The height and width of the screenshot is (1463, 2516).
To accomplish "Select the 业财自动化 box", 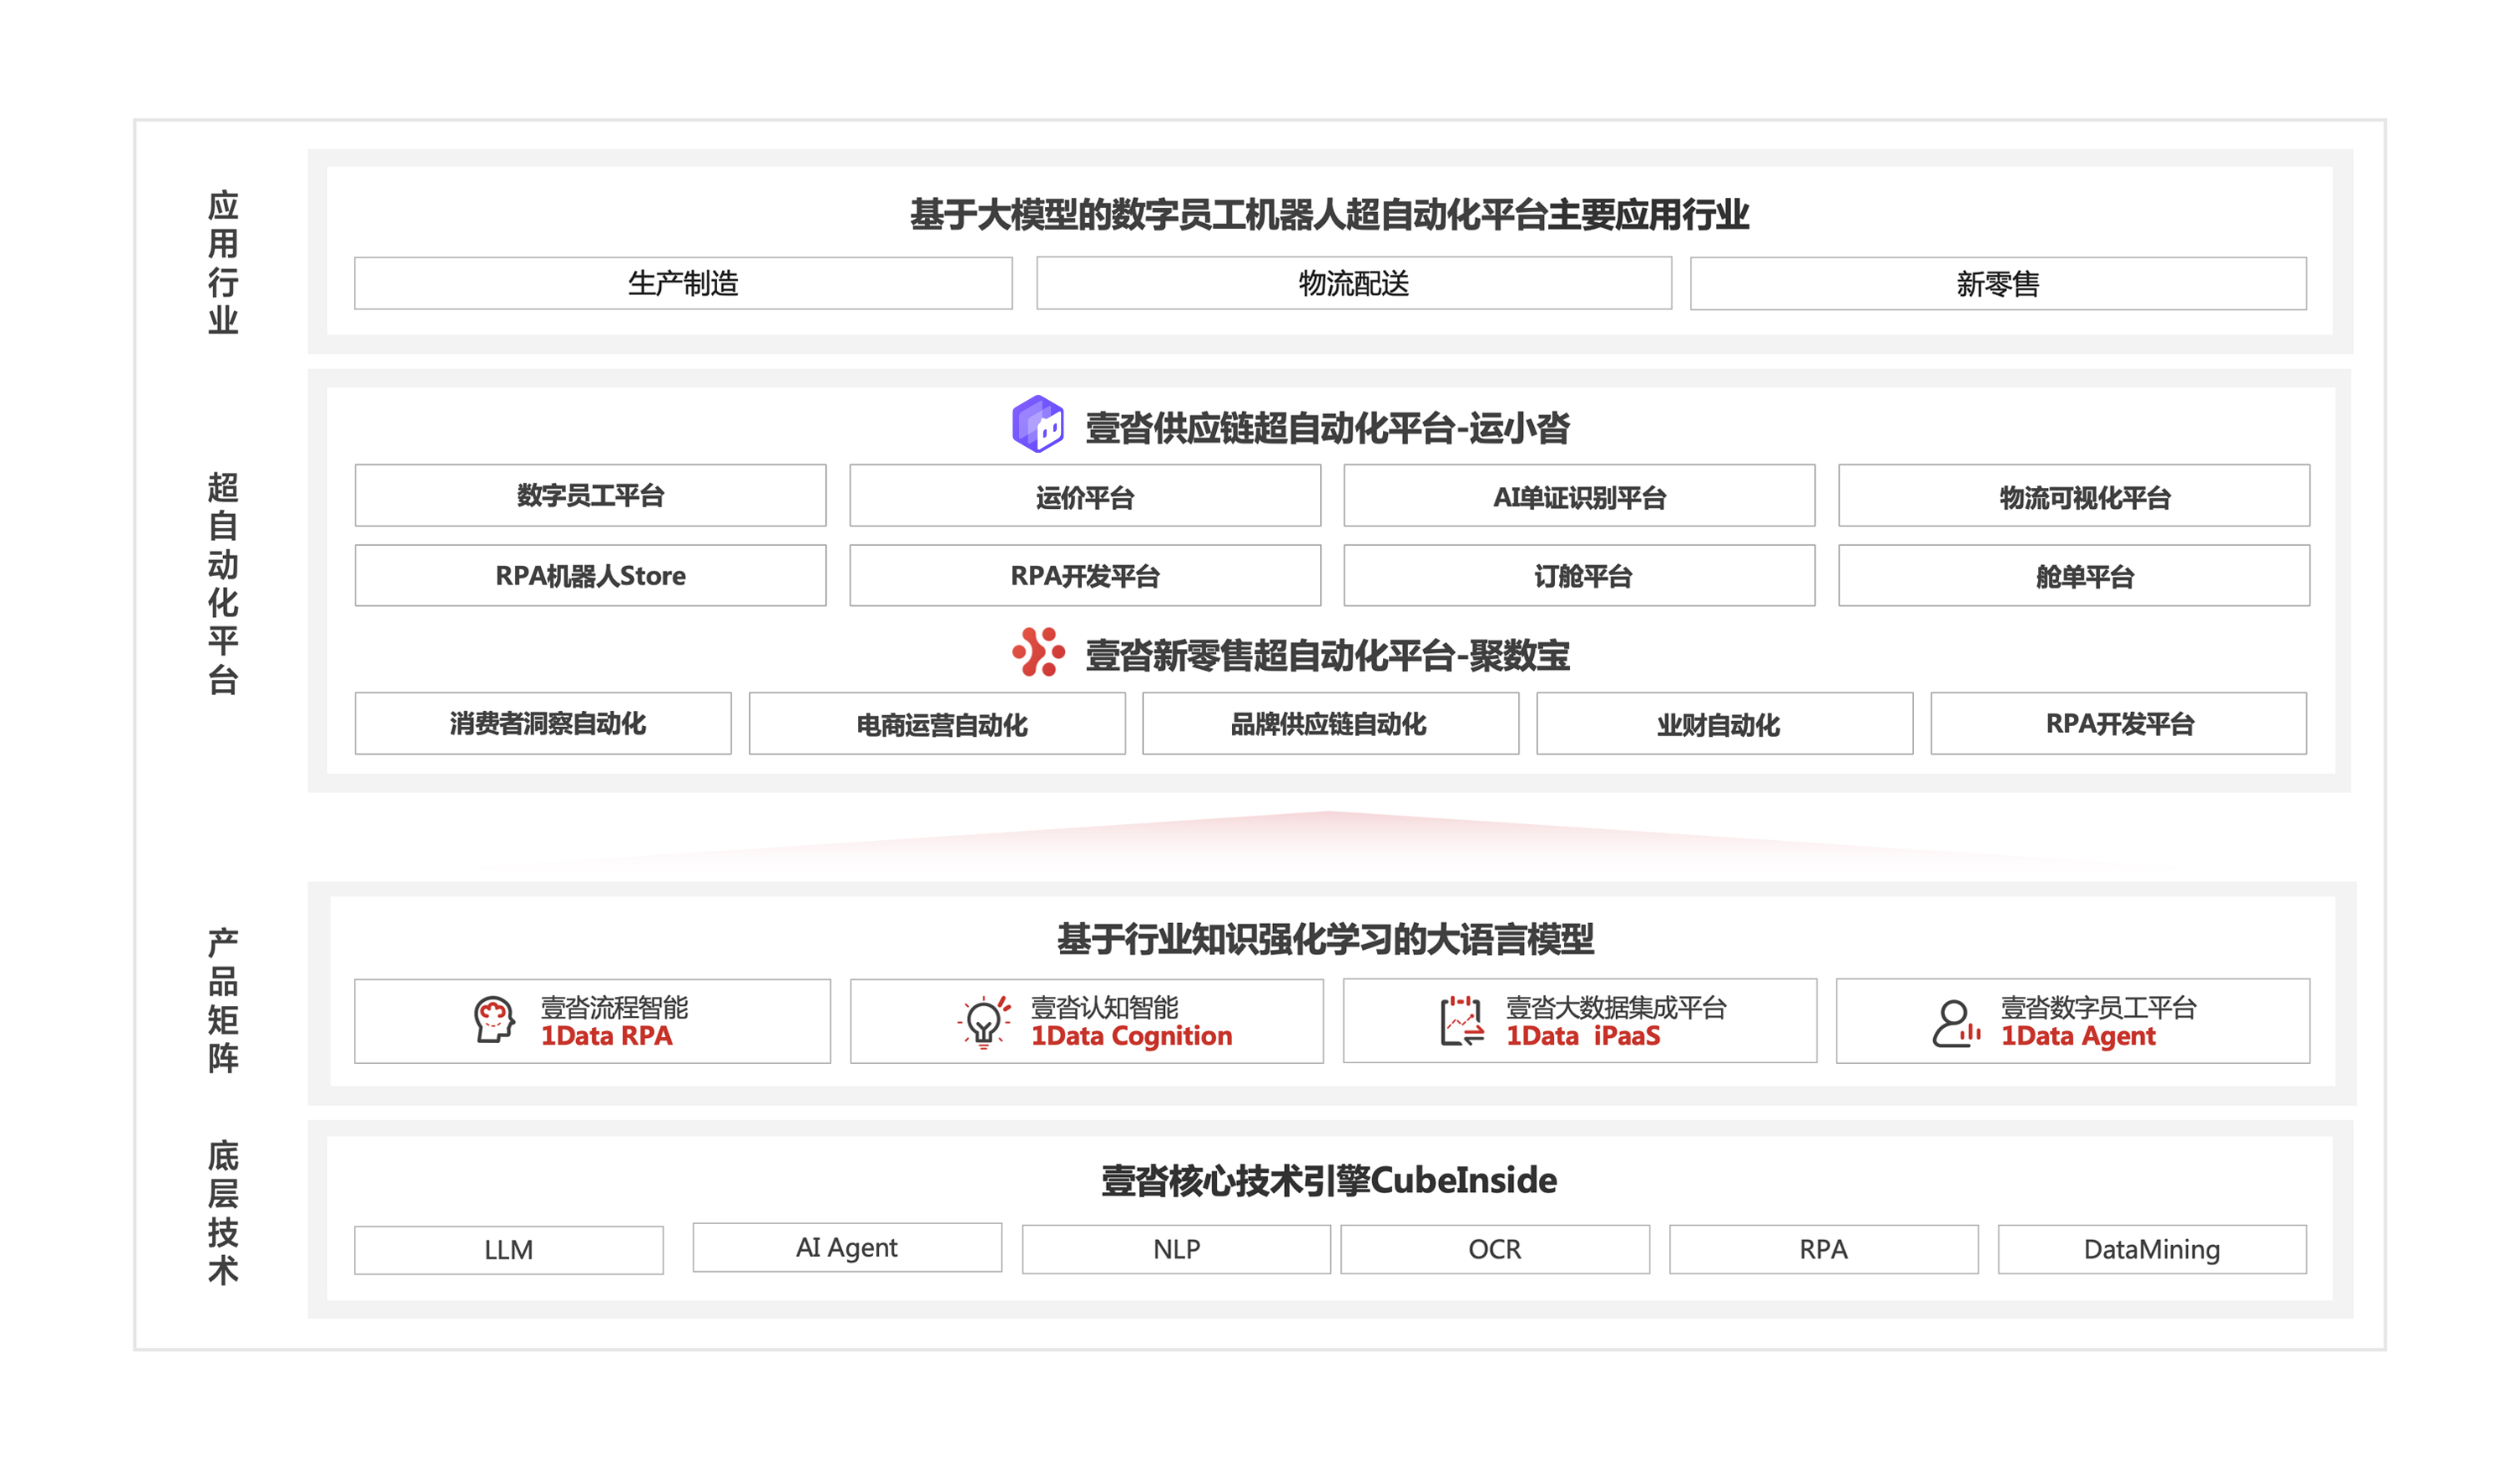I will point(1724,724).
